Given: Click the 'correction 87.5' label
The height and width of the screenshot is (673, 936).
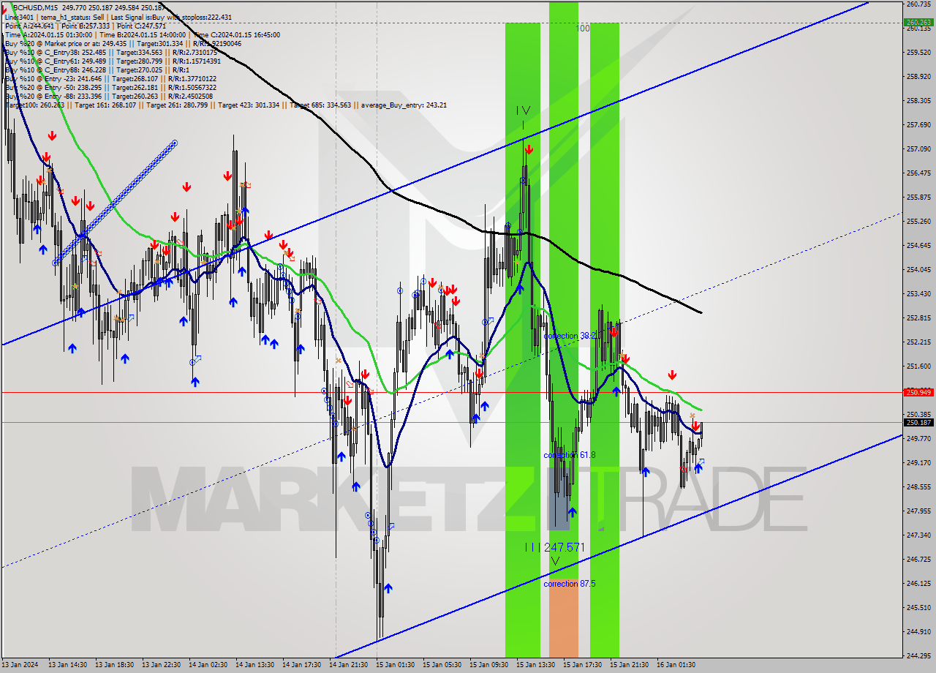Looking at the screenshot, I should (570, 584).
